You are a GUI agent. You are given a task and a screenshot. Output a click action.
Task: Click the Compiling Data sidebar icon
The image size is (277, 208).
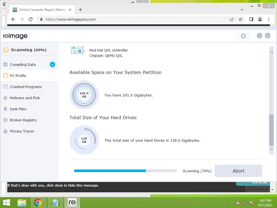coord(5,64)
